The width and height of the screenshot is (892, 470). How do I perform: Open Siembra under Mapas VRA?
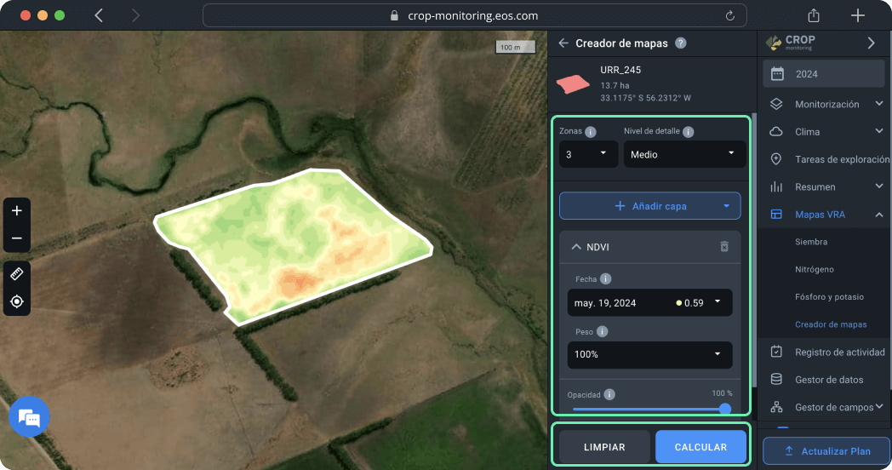click(810, 242)
